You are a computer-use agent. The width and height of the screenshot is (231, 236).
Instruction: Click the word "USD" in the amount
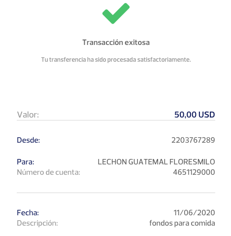tap(207, 115)
